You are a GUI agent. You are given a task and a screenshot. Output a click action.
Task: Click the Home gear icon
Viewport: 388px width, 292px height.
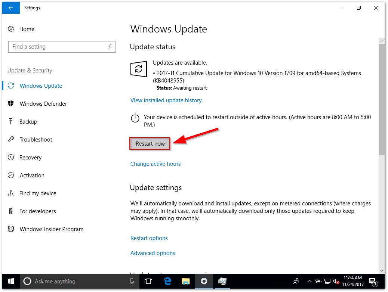tap(11, 29)
